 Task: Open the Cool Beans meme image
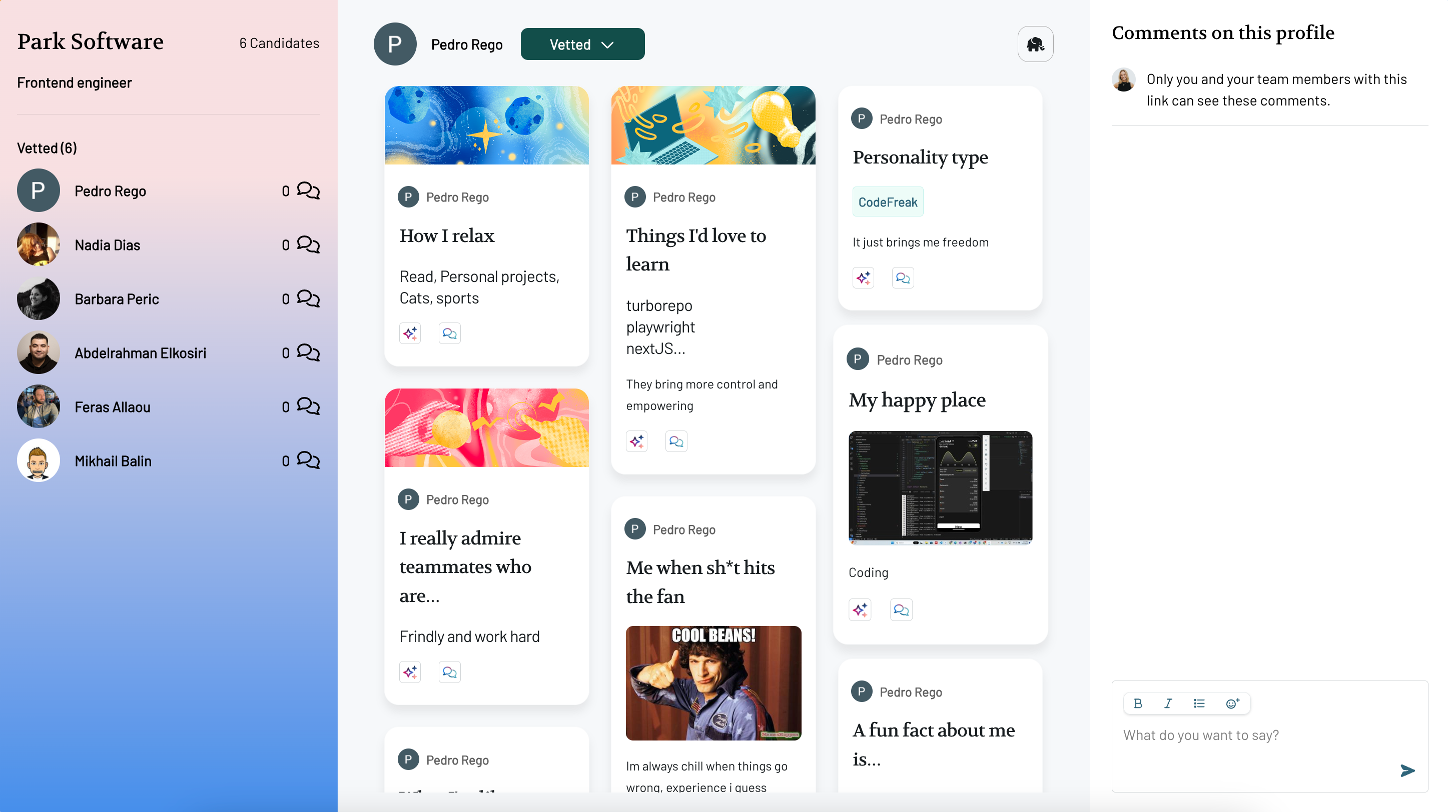coord(713,683)
